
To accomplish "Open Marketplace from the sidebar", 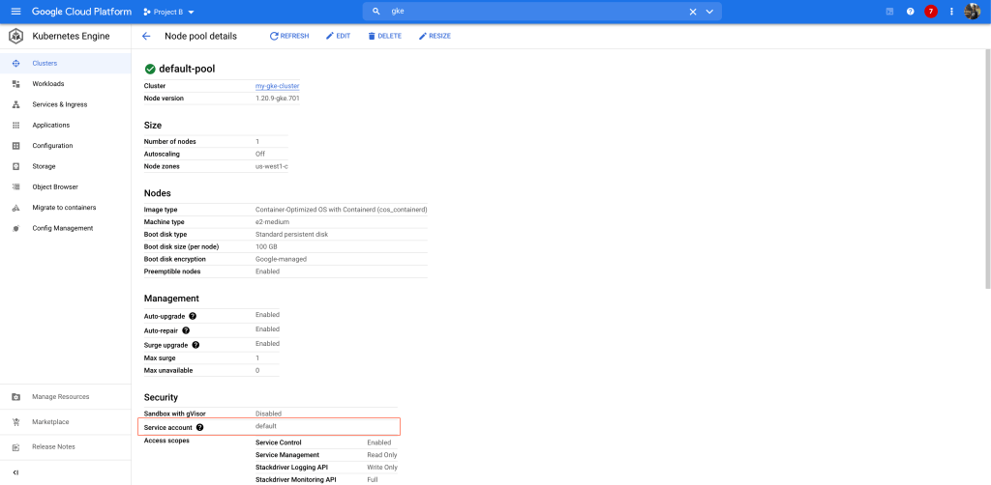I will tap(50, 422).
